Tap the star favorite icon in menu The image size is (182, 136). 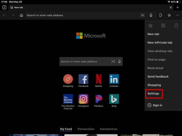pos(150,26)
